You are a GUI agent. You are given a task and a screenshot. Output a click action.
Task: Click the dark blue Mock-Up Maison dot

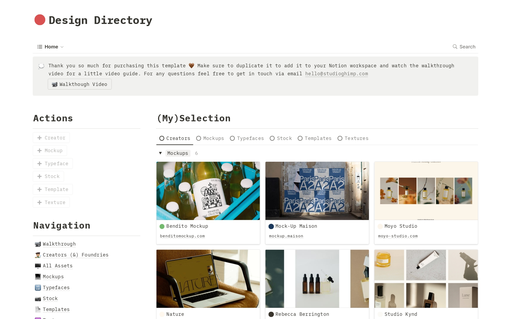271,226
